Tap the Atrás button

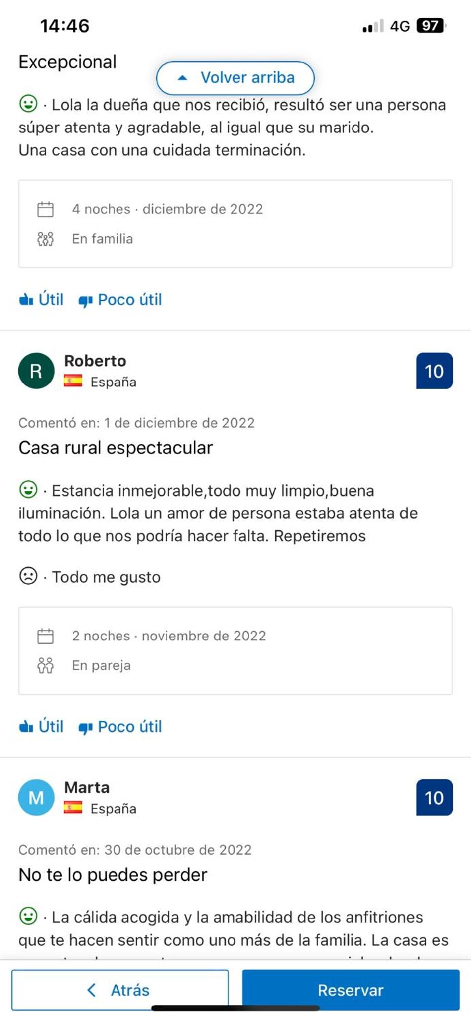point(120,990)
